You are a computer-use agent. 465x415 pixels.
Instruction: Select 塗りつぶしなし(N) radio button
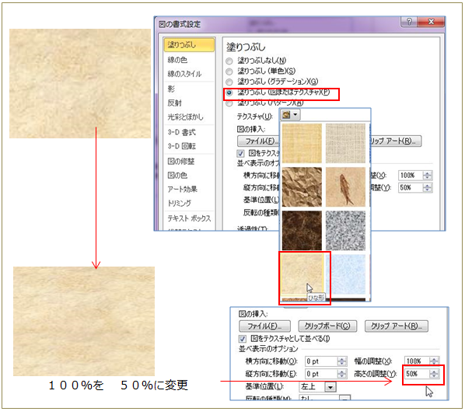[x=229, y=61]
